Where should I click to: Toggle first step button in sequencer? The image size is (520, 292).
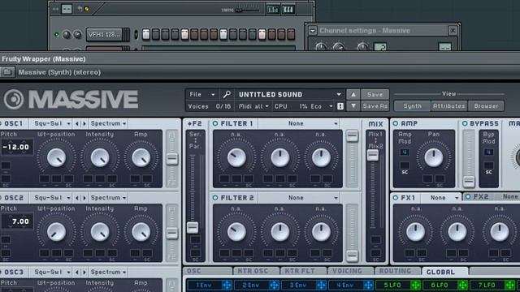pos(146,34)
